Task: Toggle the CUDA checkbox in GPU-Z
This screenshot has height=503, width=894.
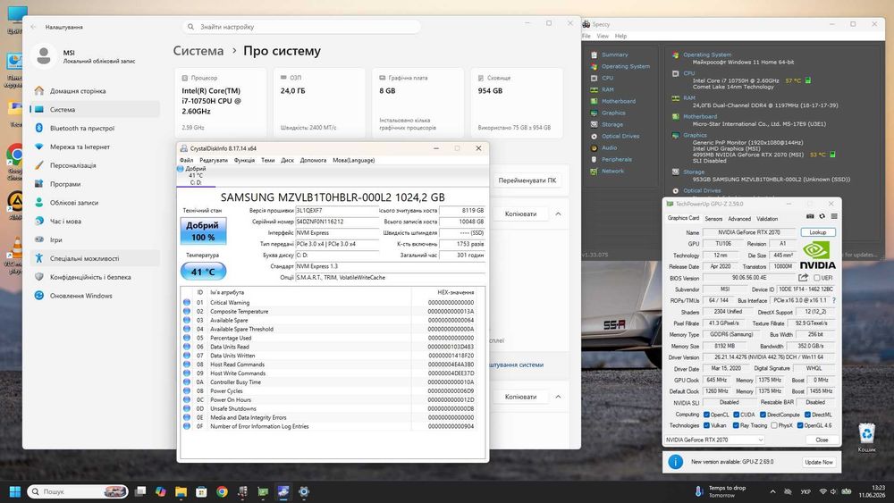Action: [x=737, y=415]
